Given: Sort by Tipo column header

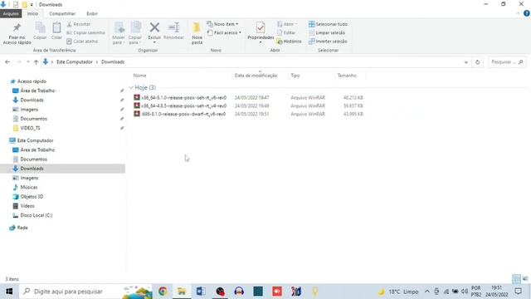Looking at the screenshot, I should pos(295,76).
